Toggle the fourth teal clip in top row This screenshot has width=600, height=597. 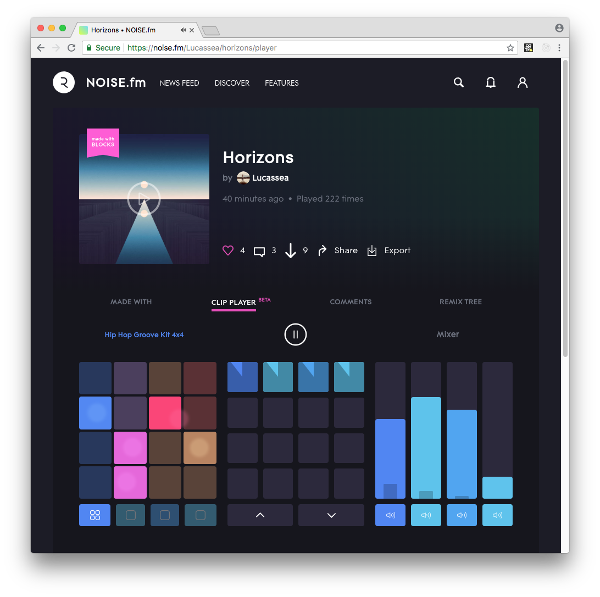click(x=349, y=377)
